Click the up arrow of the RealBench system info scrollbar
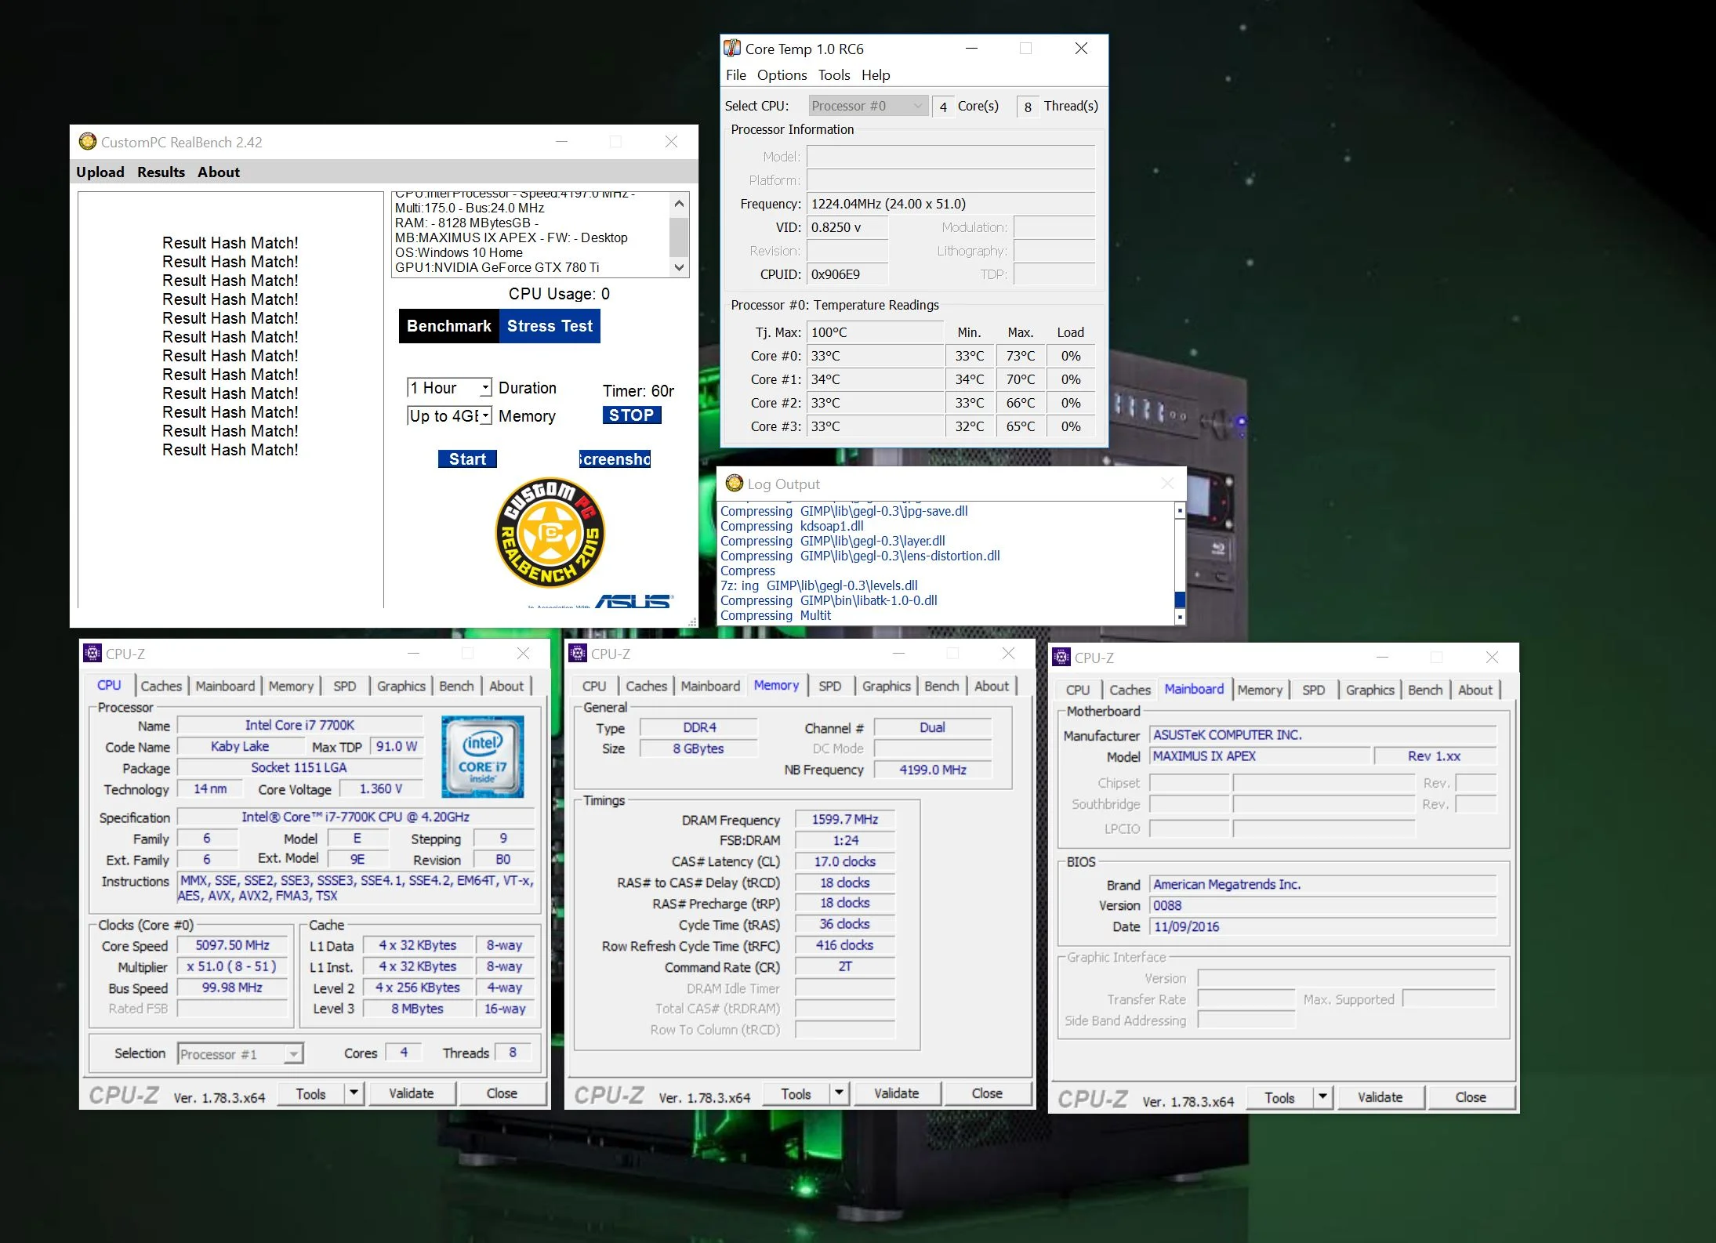Viewport: 1716px width, 1243px height. point(679,204)
